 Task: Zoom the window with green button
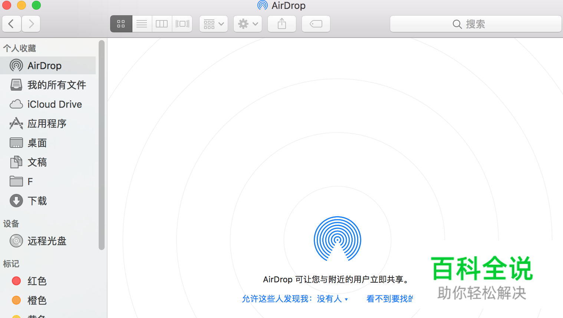[36, 5]
